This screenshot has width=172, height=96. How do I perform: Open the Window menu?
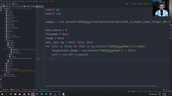click(x=37, y=1)
